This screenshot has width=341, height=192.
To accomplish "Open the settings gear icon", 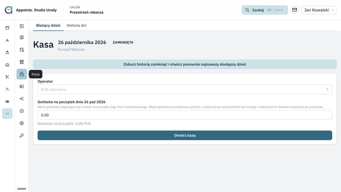I will click(22, 123).
